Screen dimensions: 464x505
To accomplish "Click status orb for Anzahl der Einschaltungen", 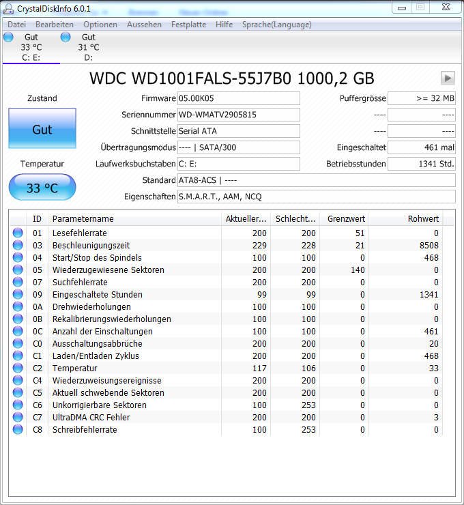I will point(18,331).
